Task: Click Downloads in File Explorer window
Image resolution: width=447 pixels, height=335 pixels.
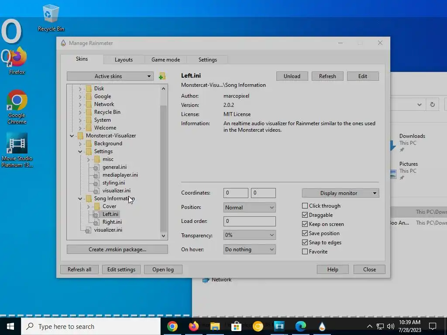Action: [x=412, y=136]
